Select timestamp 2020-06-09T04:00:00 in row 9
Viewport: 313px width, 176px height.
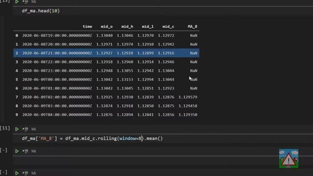pos(57,114)
